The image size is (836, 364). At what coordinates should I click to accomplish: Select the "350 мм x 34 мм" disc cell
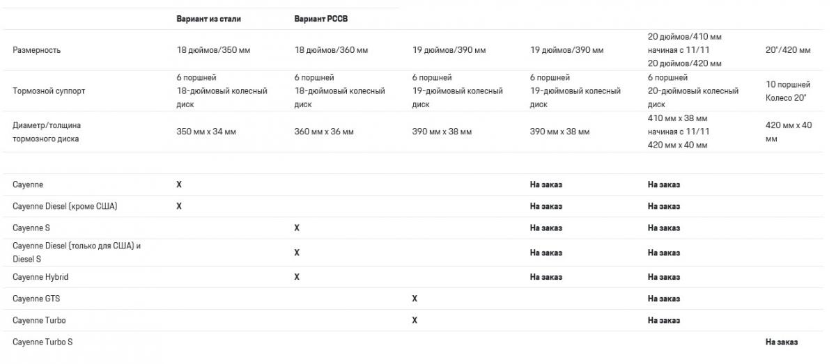coord(206,132)
